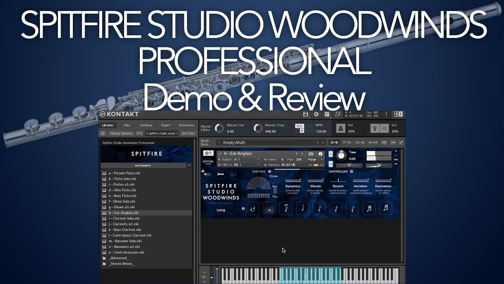Click the Instruments button in Spitfire library
The width and height of the screenshot is (504, 284).
143,166
